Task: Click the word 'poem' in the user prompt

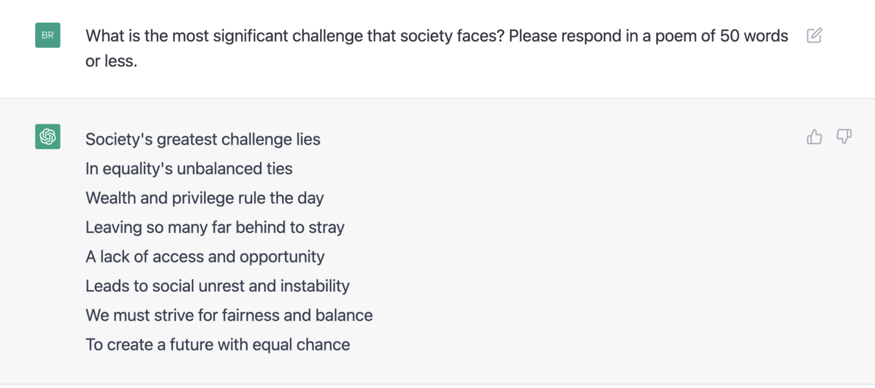Action: tap(675, 36)
